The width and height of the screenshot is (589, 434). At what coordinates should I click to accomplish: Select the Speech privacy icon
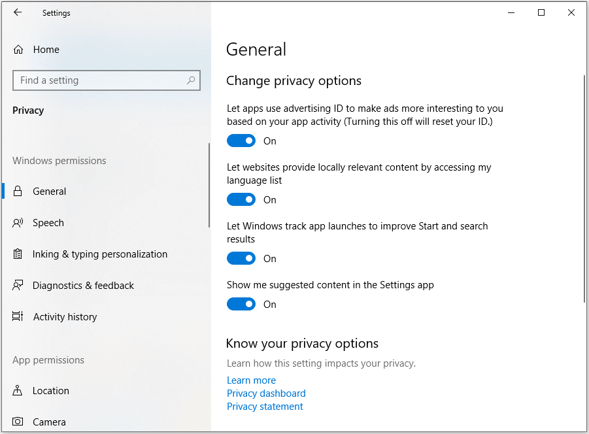pyautogui.click(x=19, y=222)
